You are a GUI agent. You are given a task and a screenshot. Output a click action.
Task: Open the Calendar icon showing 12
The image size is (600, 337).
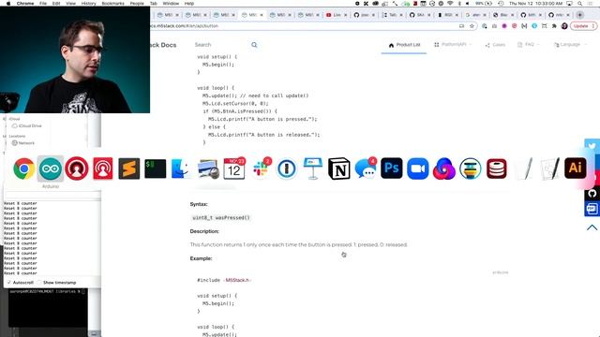[234, 168]
